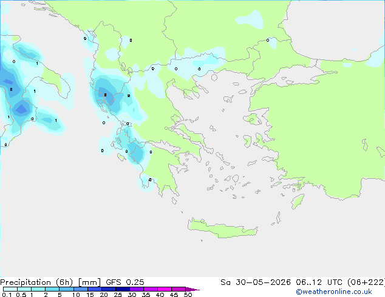Click the above-50 mm arrow tip
385x297 pixels.
pos(192,289)
